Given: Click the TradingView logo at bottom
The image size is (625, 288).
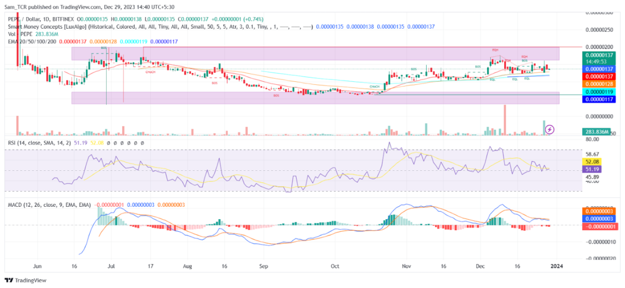Looking at the screenshot, I should tap(25, 280).
